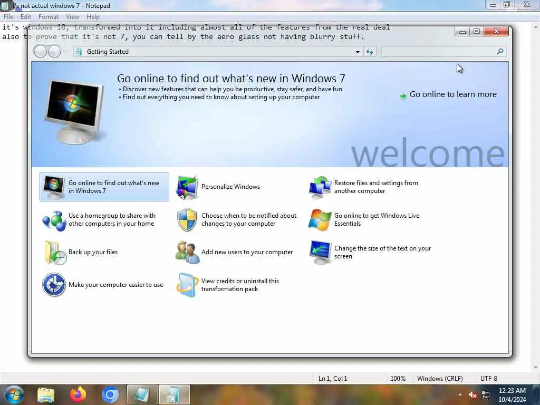Click 'Back up your files' text

tap(93, 252)
